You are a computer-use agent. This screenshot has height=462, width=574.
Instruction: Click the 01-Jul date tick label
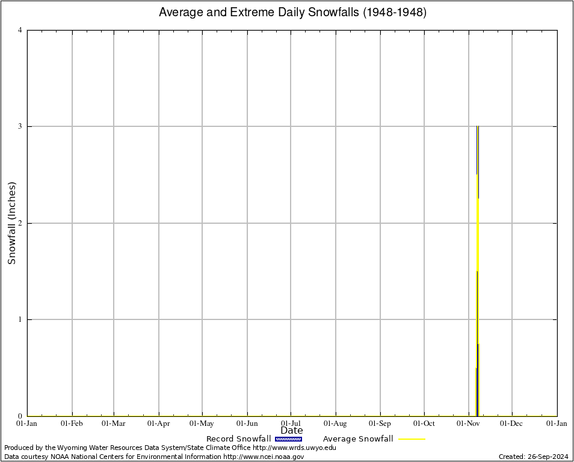point(291,423)
